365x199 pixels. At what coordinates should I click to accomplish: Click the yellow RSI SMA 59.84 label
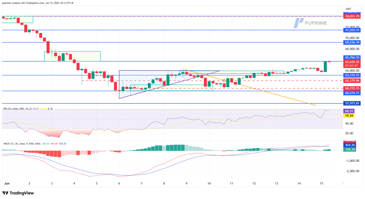[x=349, y=116]
